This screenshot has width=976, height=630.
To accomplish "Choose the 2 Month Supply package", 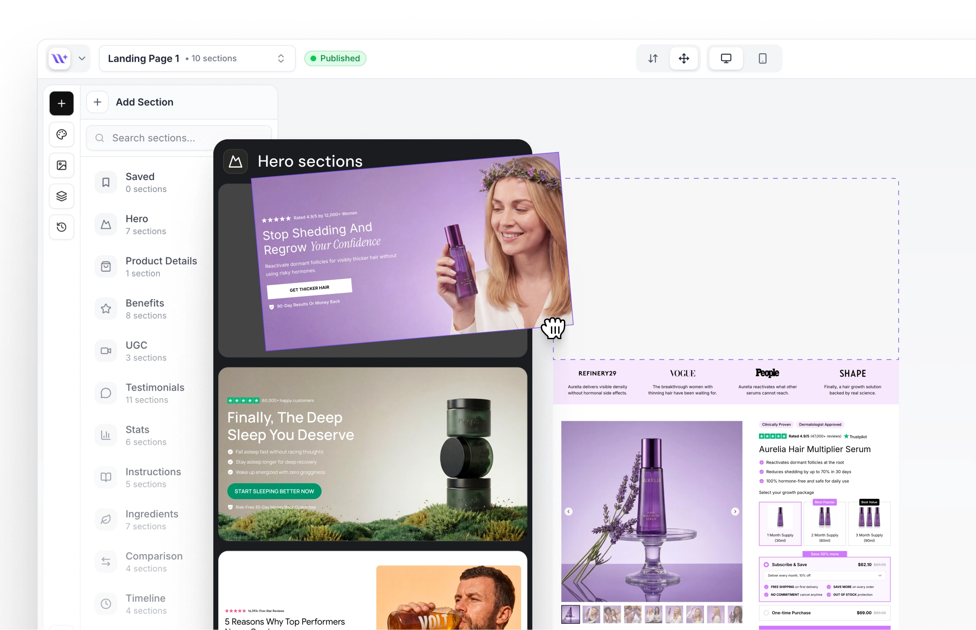I will point(824,523).
